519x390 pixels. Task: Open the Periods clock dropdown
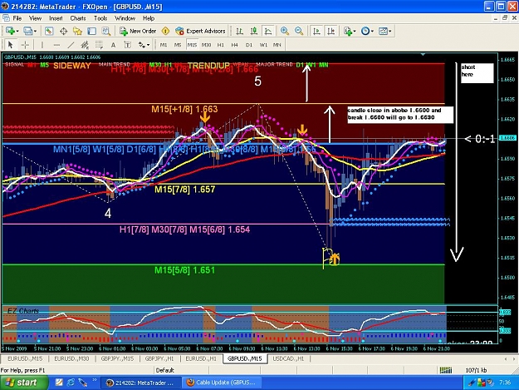point(367,31)
